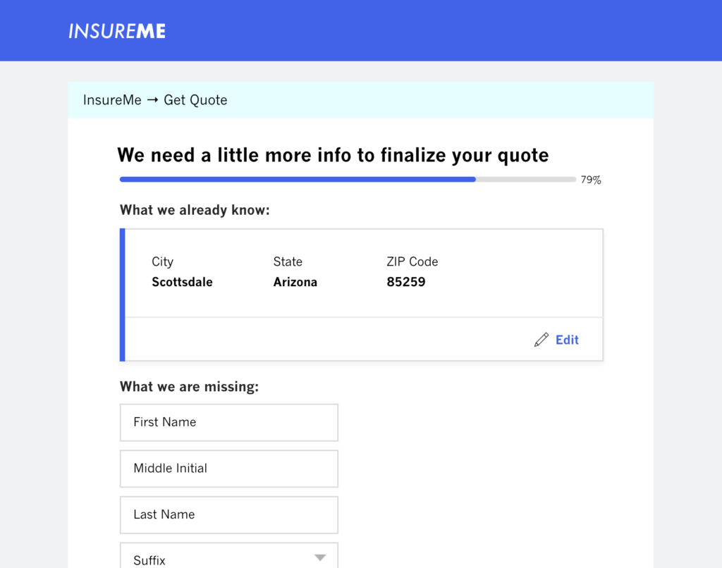The image size is (722, 568).
Task: Focus the First Name input field
Action: pyautogui.click(x=229, y=423)
